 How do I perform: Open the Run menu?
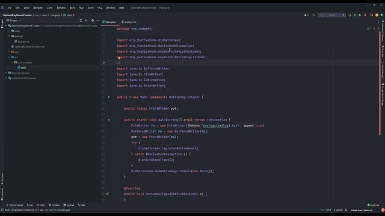(81, 8)
